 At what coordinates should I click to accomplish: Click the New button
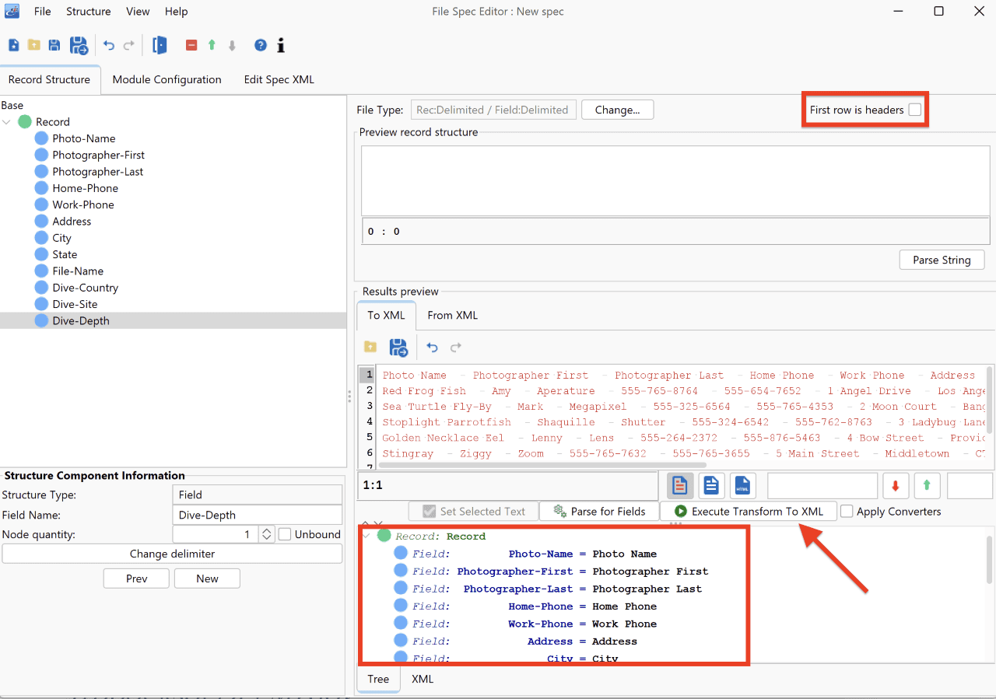pyautogui.click(x=207, y=578)
